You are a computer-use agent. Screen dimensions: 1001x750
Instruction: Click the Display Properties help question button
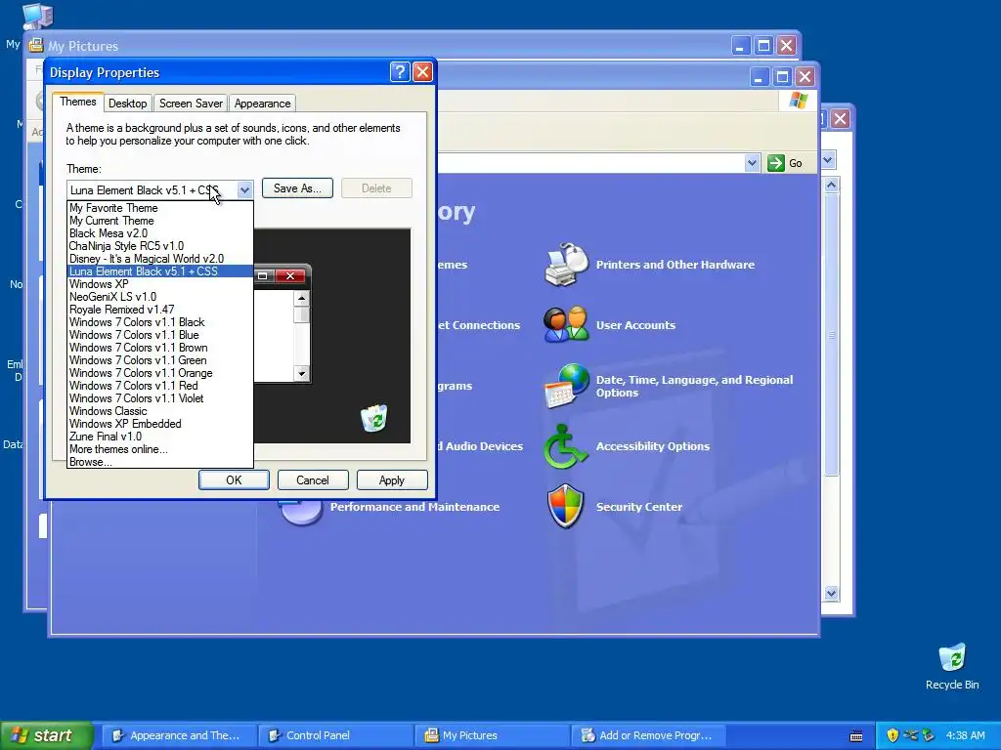400,72
